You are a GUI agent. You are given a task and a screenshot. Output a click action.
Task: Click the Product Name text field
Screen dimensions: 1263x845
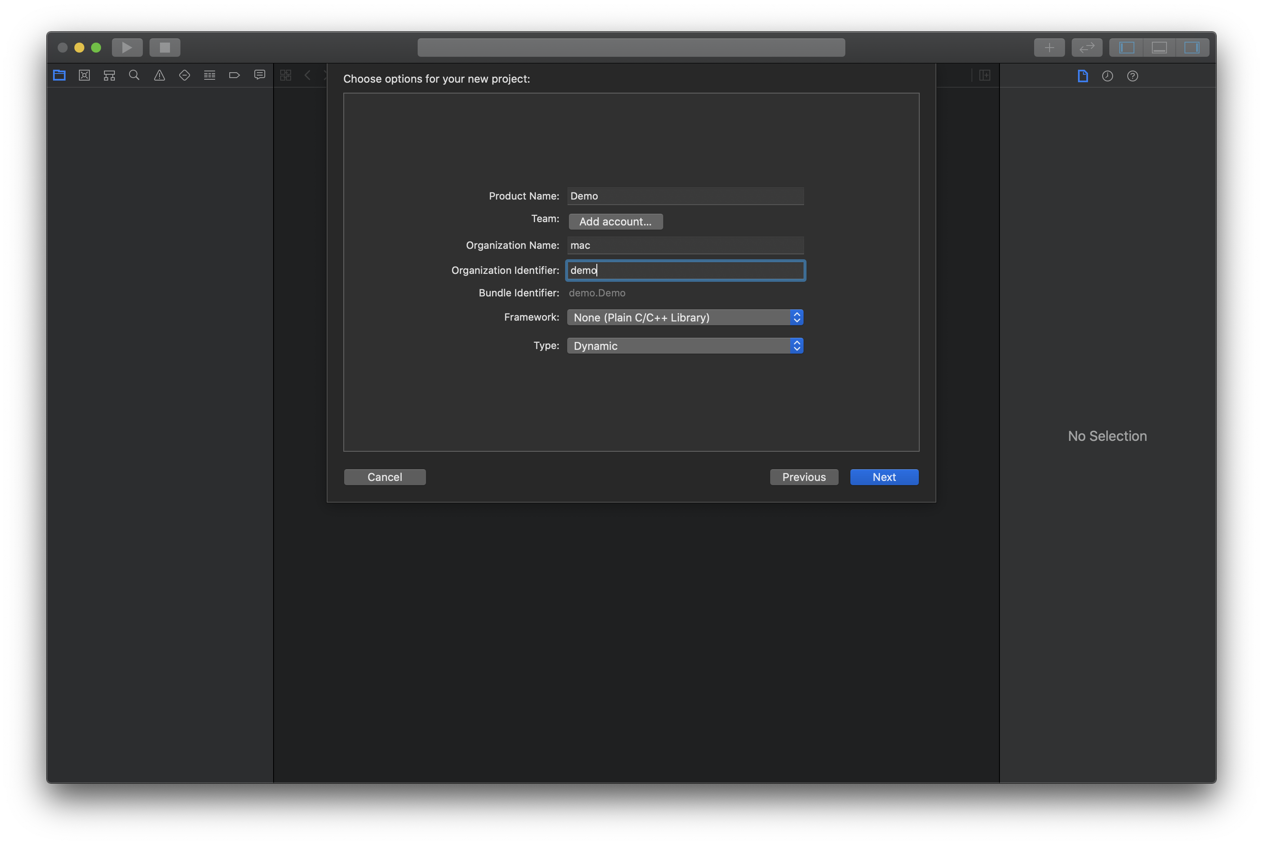[x=685, y=196]
